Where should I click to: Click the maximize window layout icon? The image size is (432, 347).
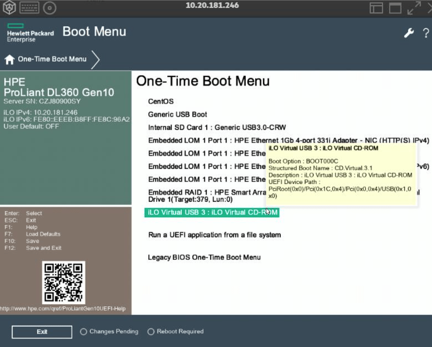click(x=395, y=8)
